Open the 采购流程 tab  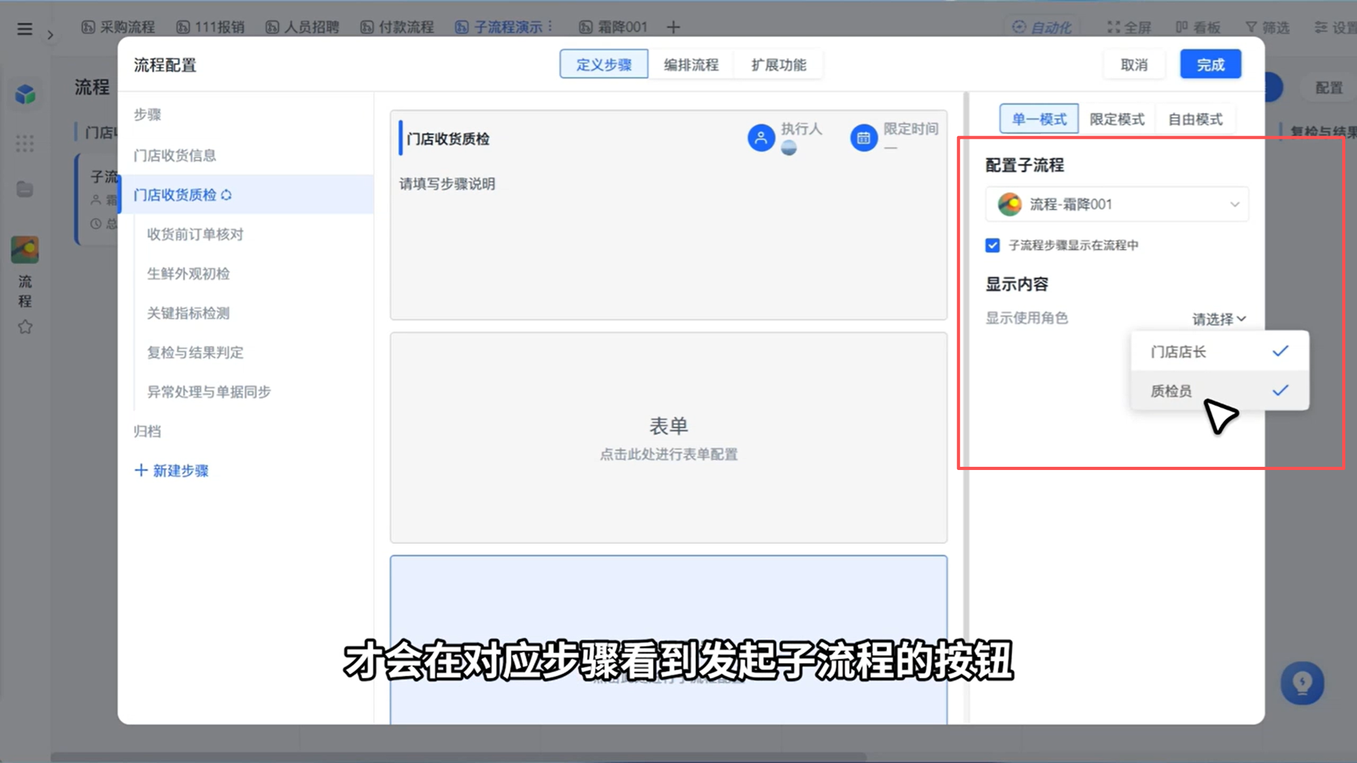tap(118, 26)
